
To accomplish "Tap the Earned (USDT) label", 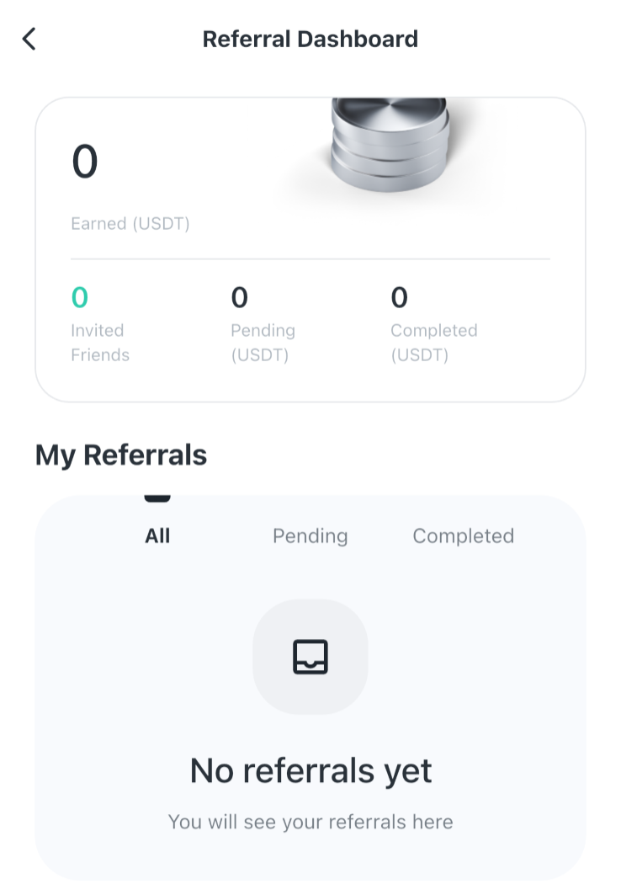I will point(130,223).
